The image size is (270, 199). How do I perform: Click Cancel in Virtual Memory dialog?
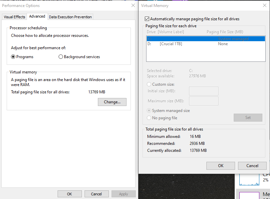[x=252, y=166]
